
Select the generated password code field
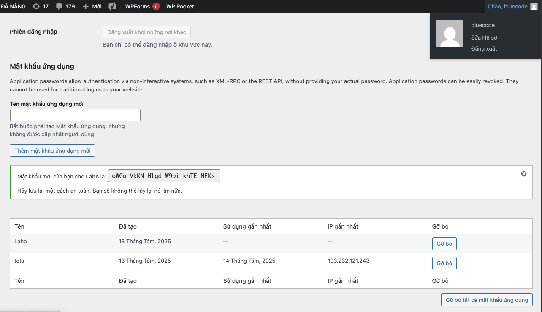pos(164,176)
